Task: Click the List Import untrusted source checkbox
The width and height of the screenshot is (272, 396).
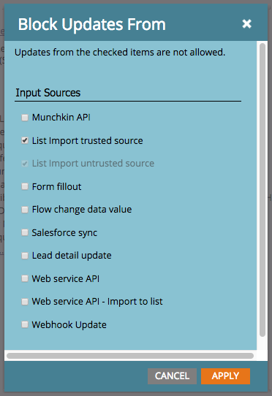Action: (25, 164)
